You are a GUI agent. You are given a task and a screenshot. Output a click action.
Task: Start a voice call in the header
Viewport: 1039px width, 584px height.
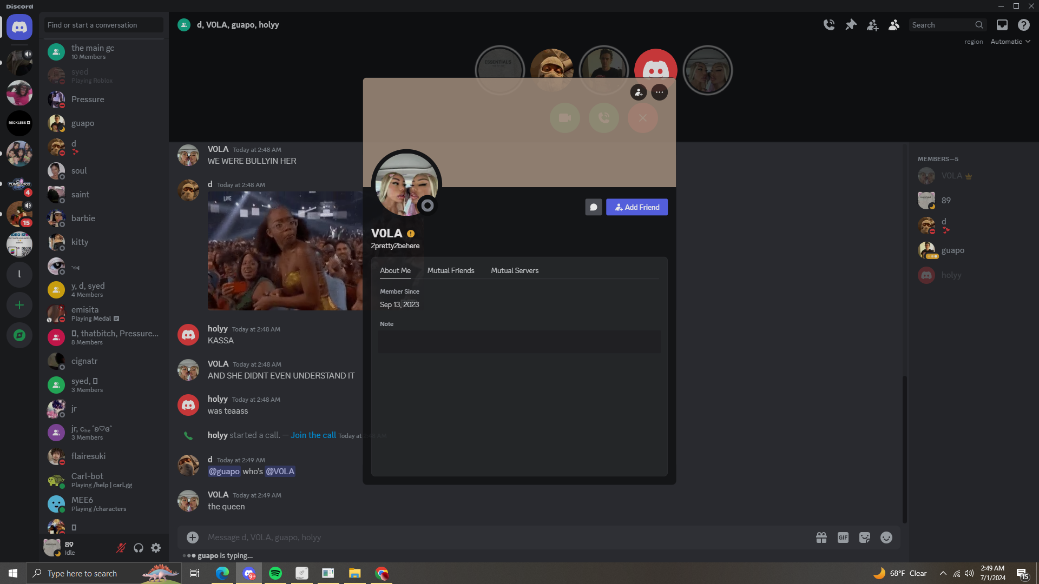coord(829,25)
